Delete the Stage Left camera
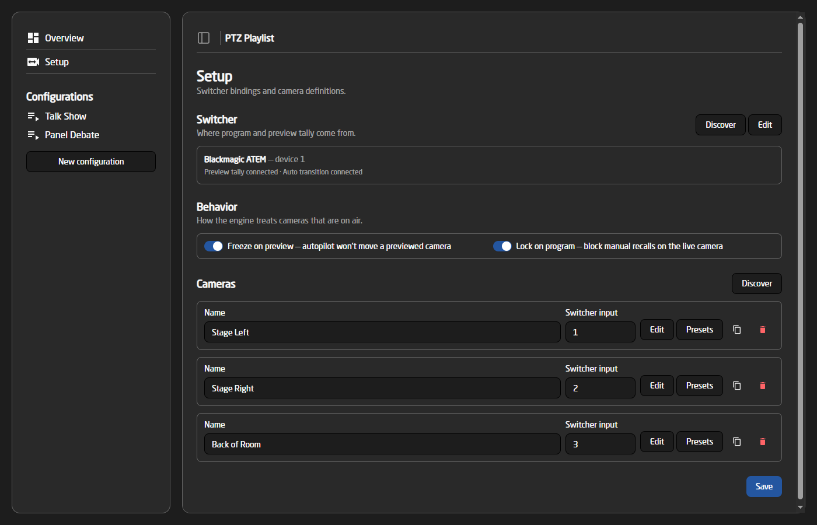The image size is (817, 525). (x=763, y=330)
